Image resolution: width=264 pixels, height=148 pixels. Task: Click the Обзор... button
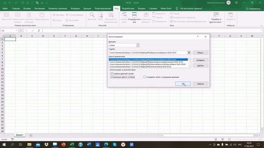(200, 53)
